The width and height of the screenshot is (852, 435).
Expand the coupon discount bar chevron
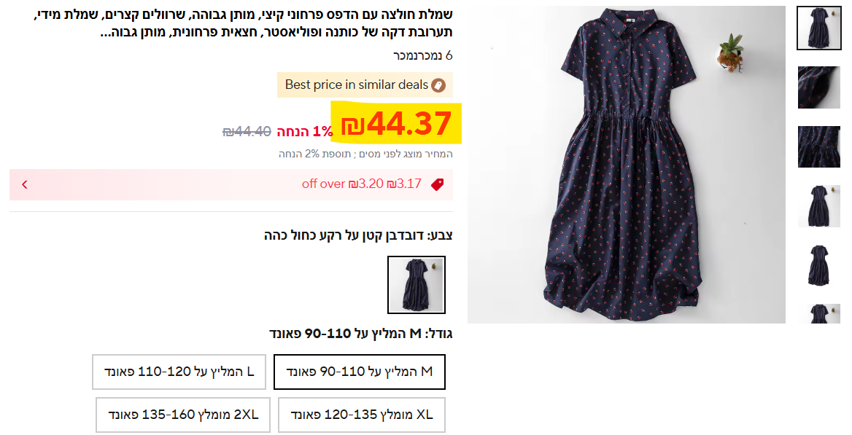coord(24,184)
